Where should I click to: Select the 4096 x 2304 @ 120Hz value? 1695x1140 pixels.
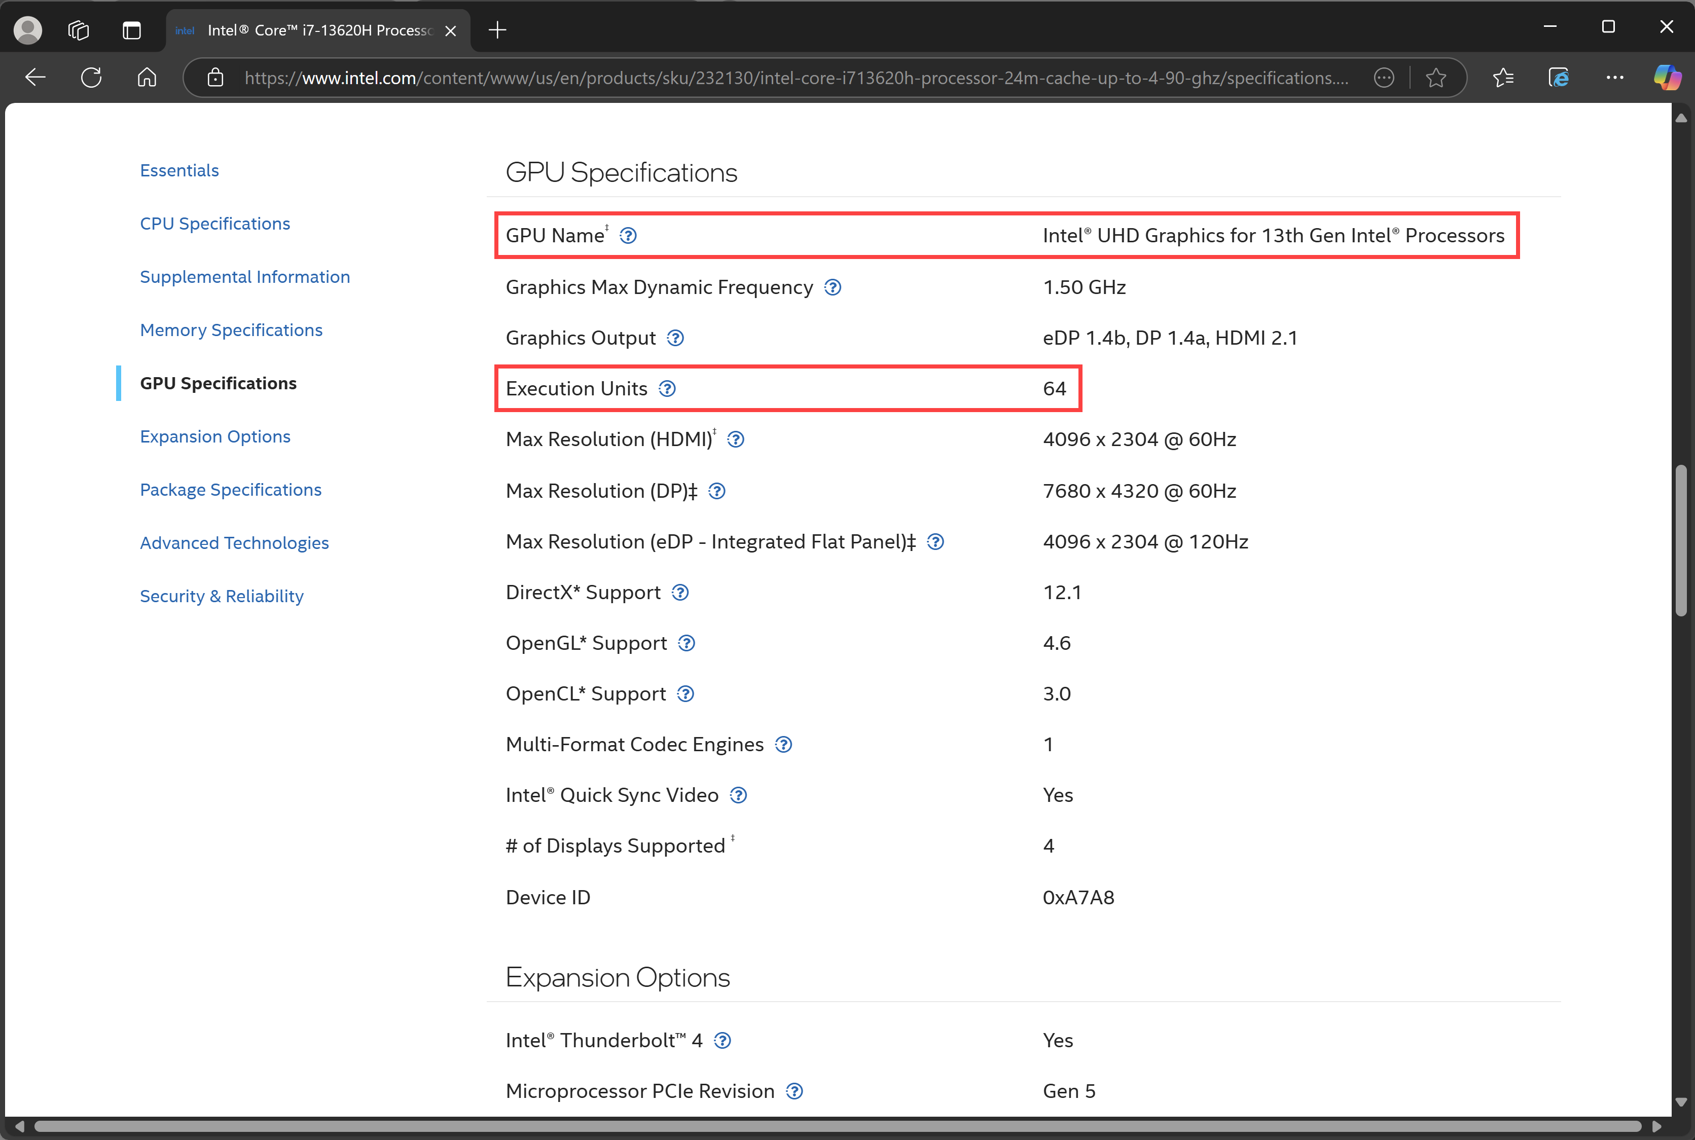pos(1145,542)
